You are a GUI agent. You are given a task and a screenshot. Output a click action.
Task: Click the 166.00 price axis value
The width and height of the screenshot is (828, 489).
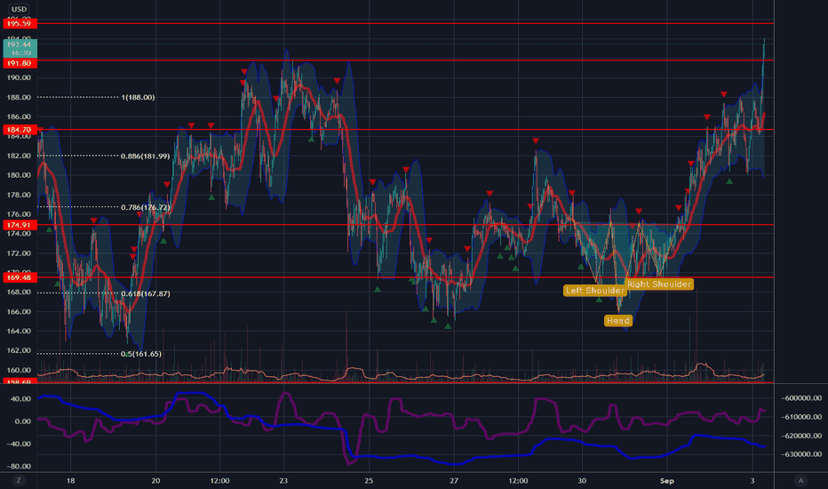click(19, 311)
